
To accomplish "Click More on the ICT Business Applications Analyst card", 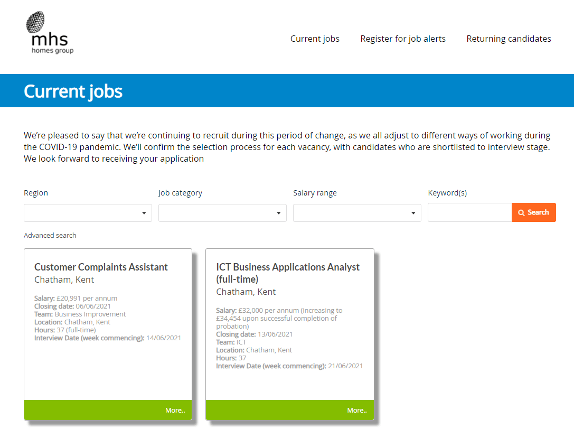I will [357, 410].
